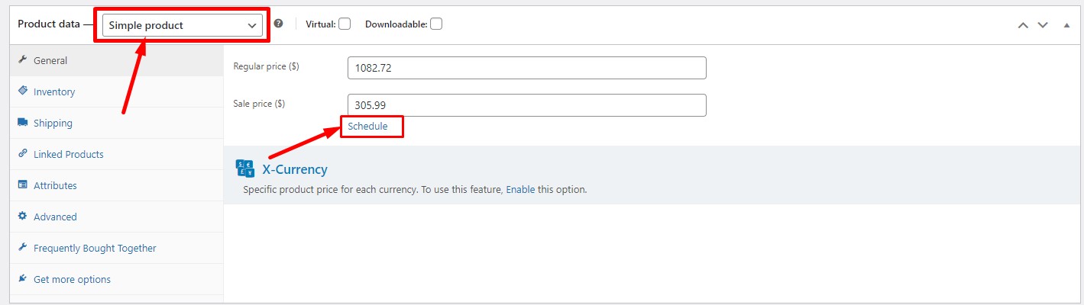Click the Schedule sale link
Screen dimensions: 1084x305
(x=367, y=126)
